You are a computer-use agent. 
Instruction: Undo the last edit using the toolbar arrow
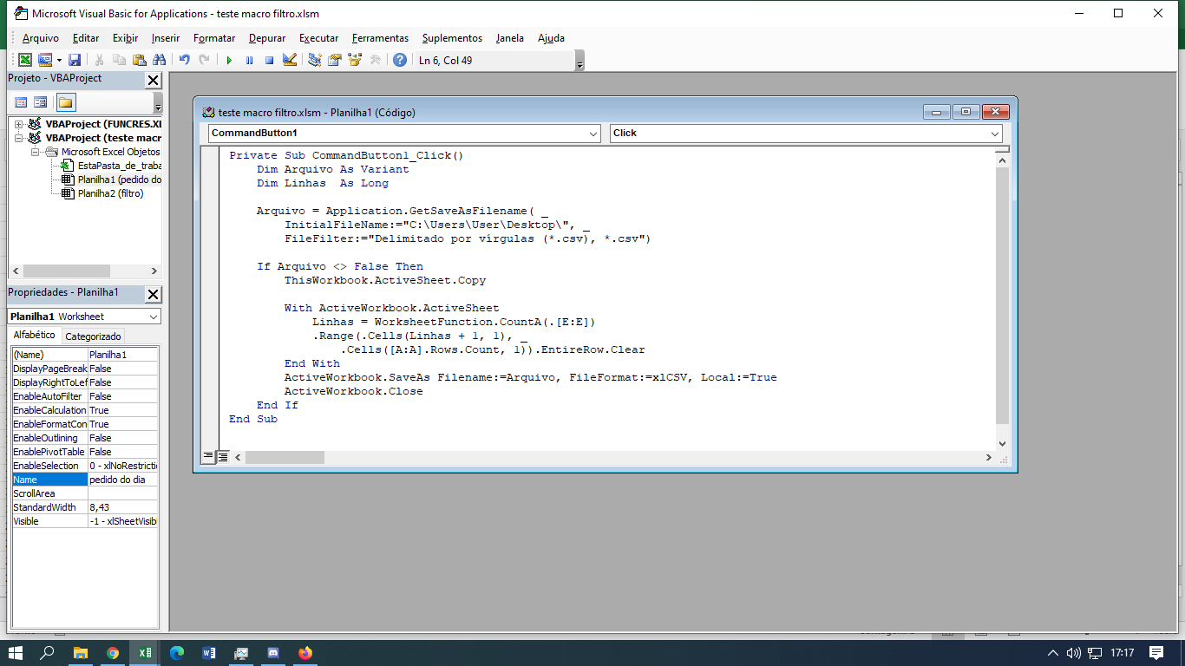pos(184,60)
